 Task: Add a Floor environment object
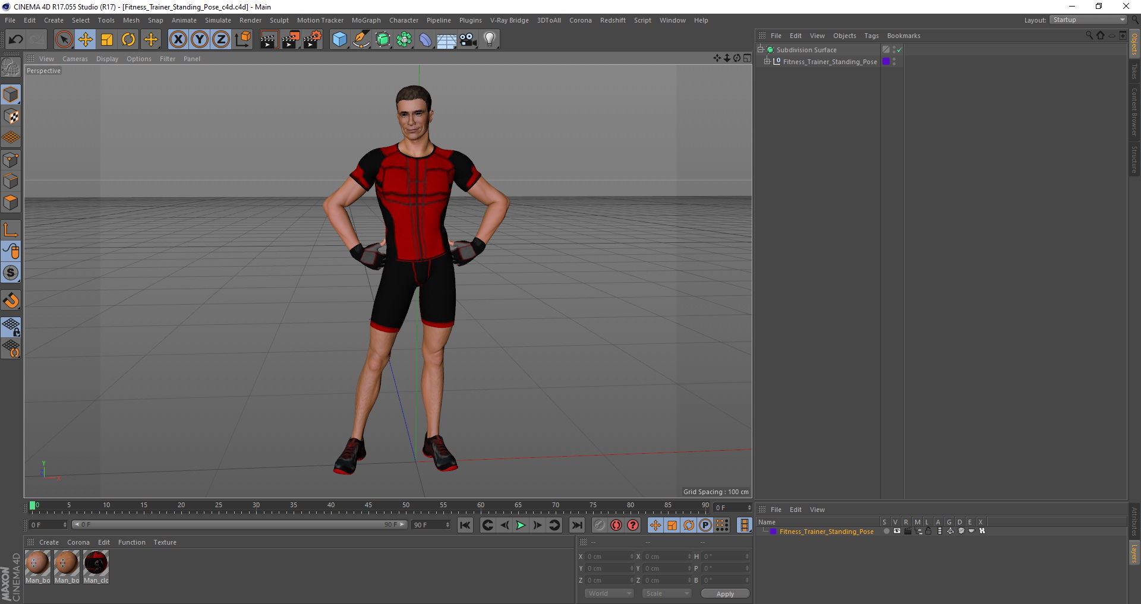pyautogui.click(x=447, y=40)
